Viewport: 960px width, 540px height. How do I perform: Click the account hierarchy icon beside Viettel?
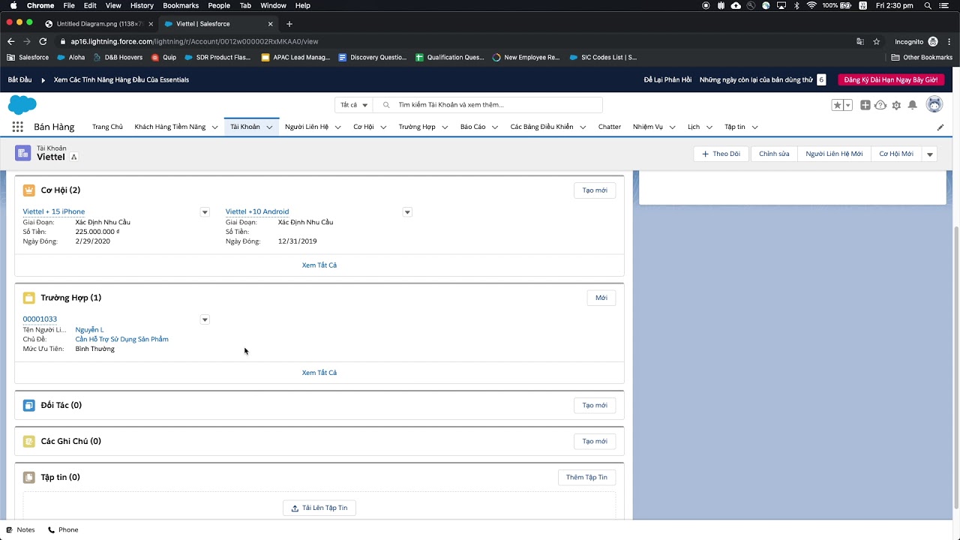[x=73, y=157]
